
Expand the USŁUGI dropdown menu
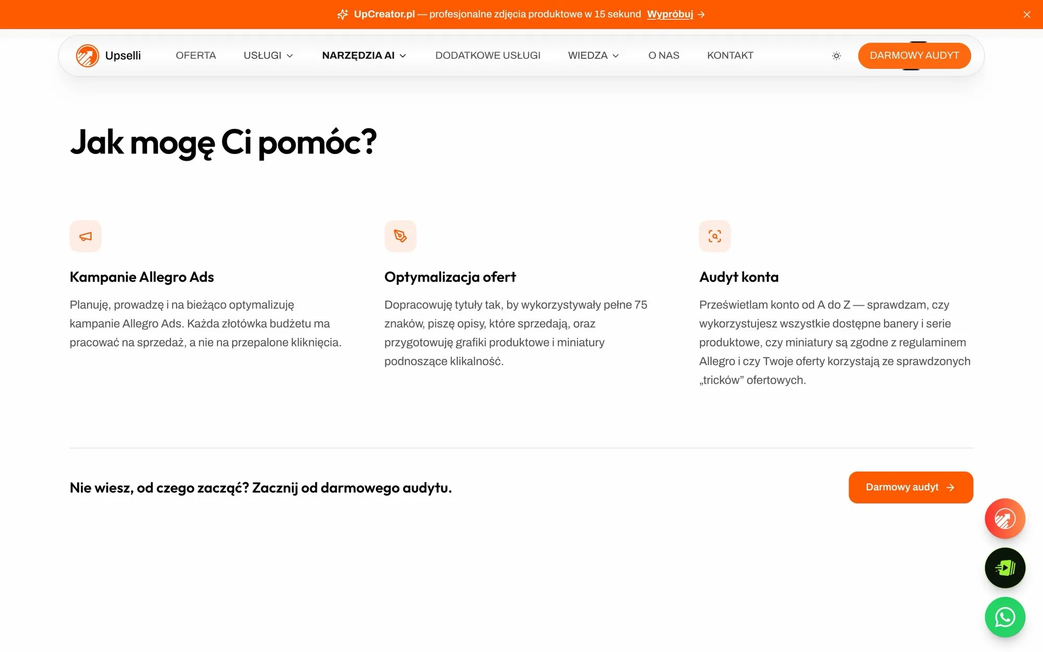click(268, 56)
